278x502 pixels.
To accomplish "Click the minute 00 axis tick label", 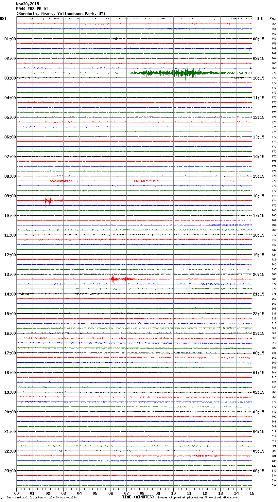I will tap(16, 493).
